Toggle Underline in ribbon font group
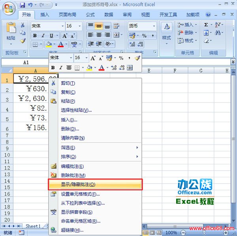237x236 pixels. [51, 35]
